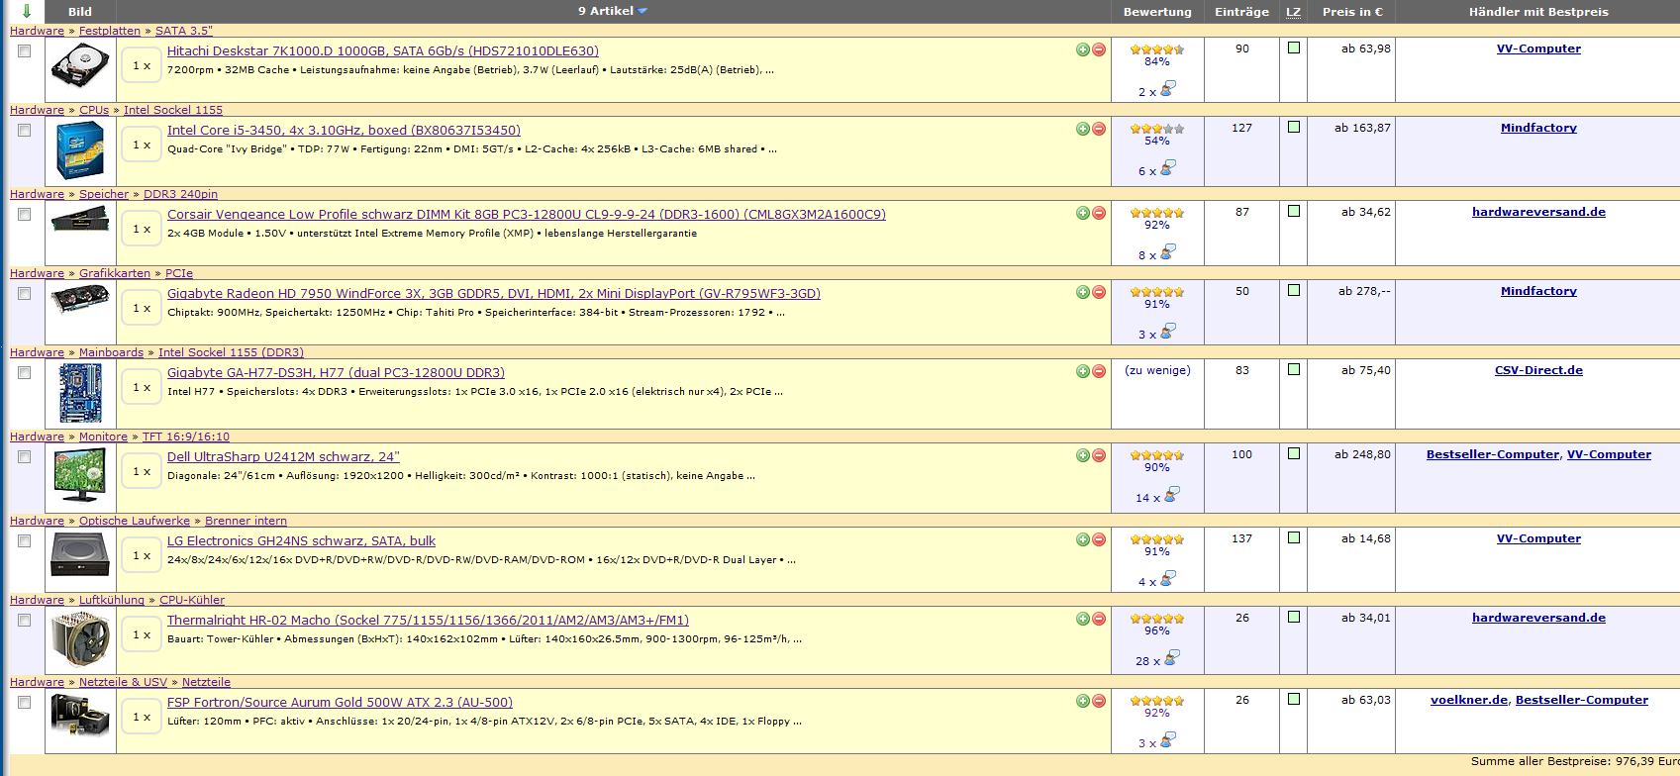The image size is (1680, 776).
Task: Click the "ab 163,87" price
Action: pyautogui.click(x=1362, y=128)
